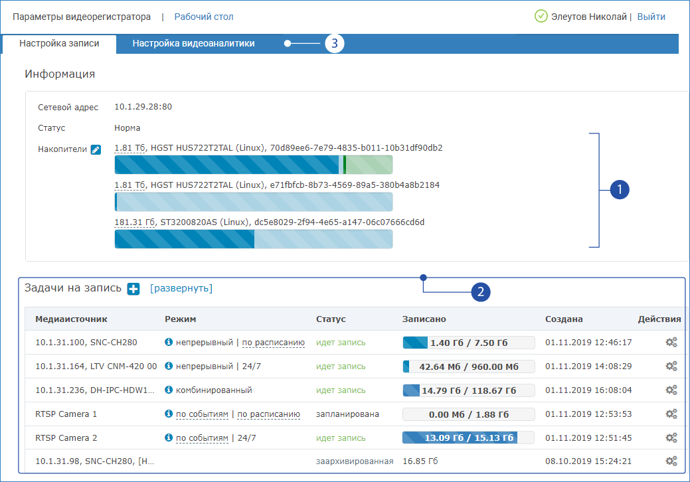
Task: Open actions gear for RTSP Camera 1
Action: click(x=671, y=414)
